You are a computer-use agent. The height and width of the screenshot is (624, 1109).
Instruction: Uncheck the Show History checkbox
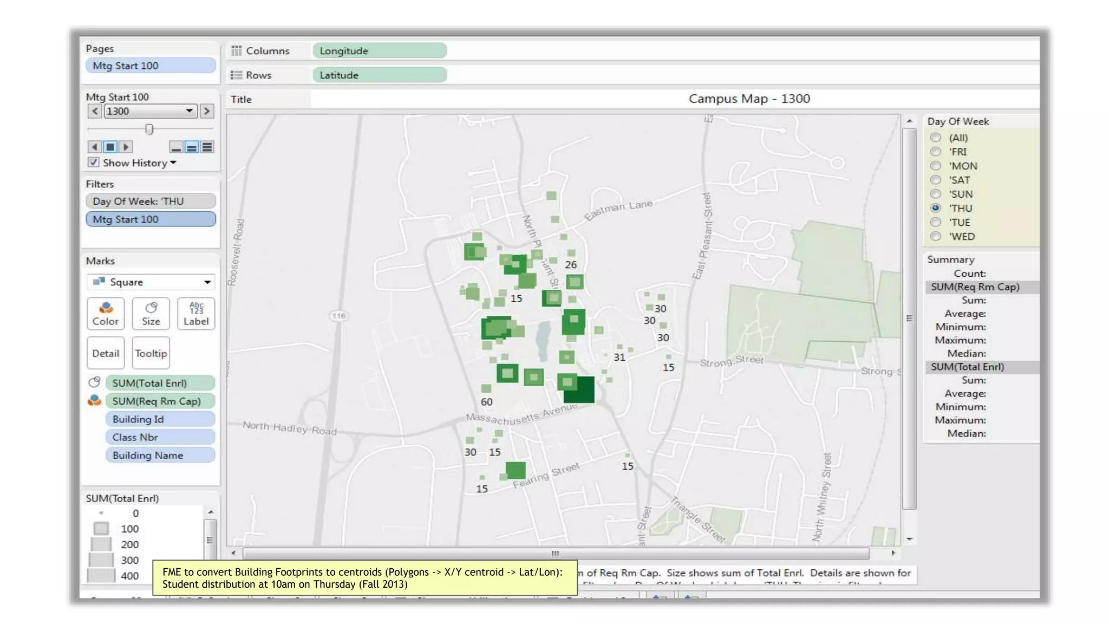pos(94,162)
